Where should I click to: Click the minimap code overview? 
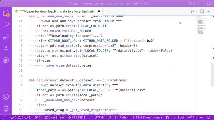[203, 24]
